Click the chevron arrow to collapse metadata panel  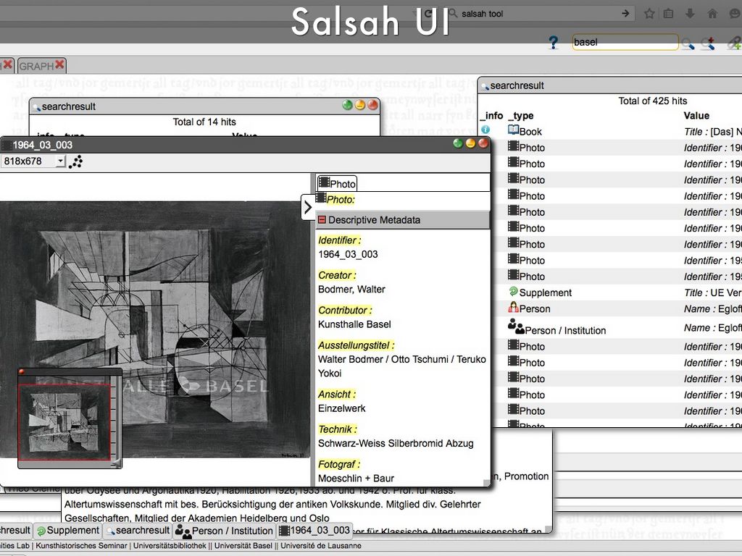[308, 208]
